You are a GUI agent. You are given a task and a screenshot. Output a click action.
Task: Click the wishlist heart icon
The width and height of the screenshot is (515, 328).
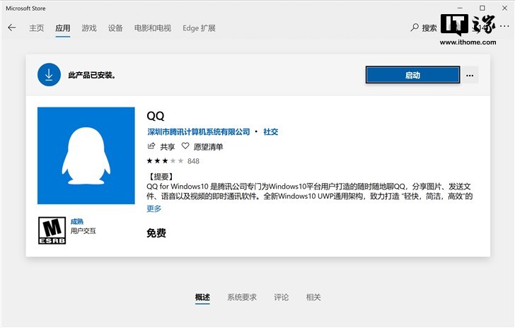(x=185, y=146)
